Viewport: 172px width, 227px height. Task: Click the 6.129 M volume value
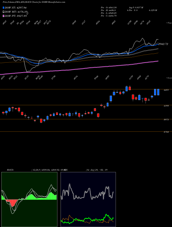153,10
